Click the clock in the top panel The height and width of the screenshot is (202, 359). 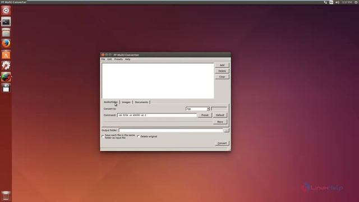tap(347, 2)
